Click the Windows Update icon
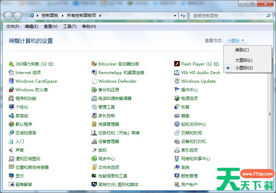 (177, 81)
